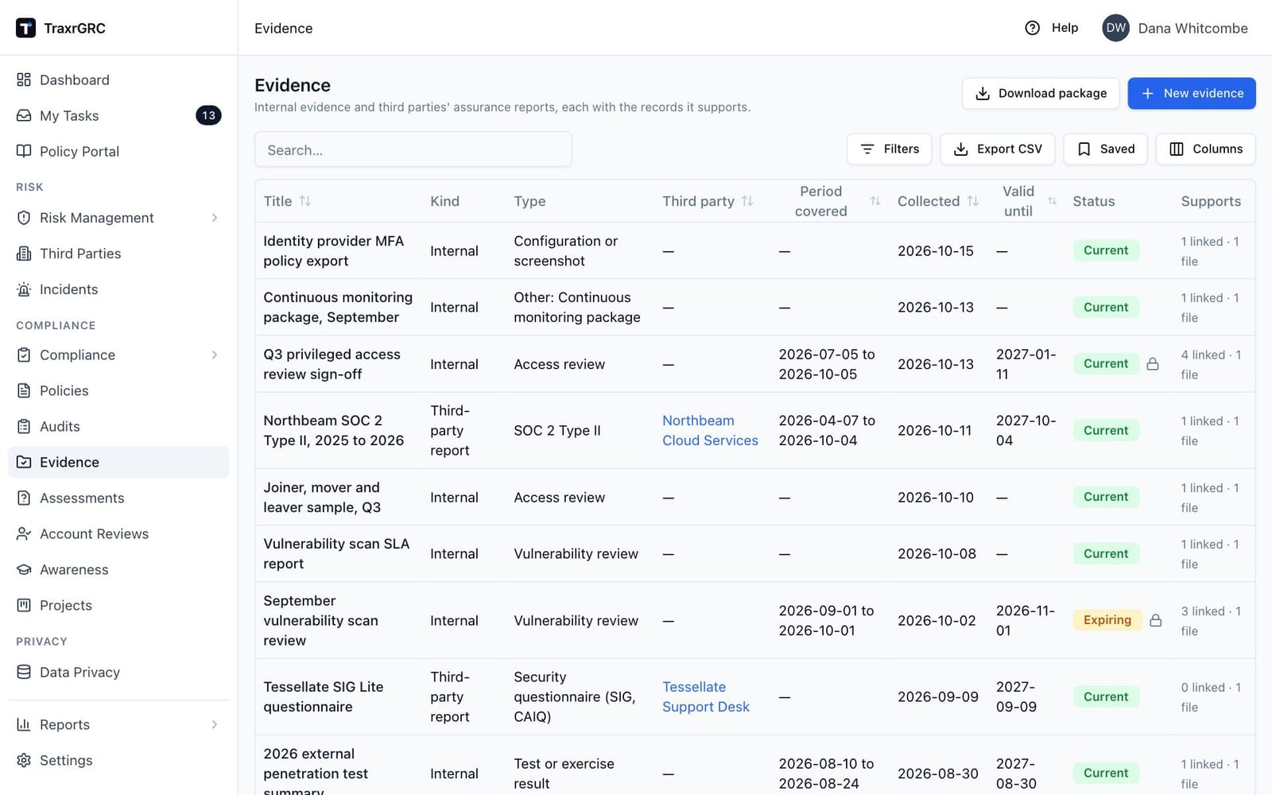Open Dana Whitcombe user avatar menu
1272x795 pixels.
tap(1115, 28)
